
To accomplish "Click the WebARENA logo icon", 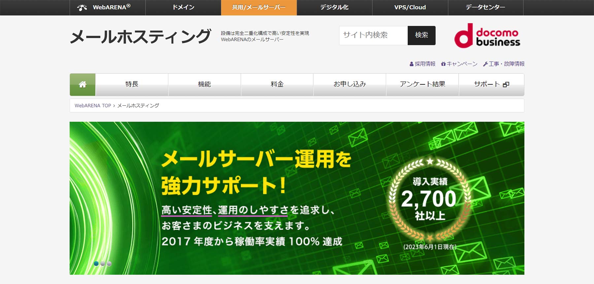I will (82, 7).
